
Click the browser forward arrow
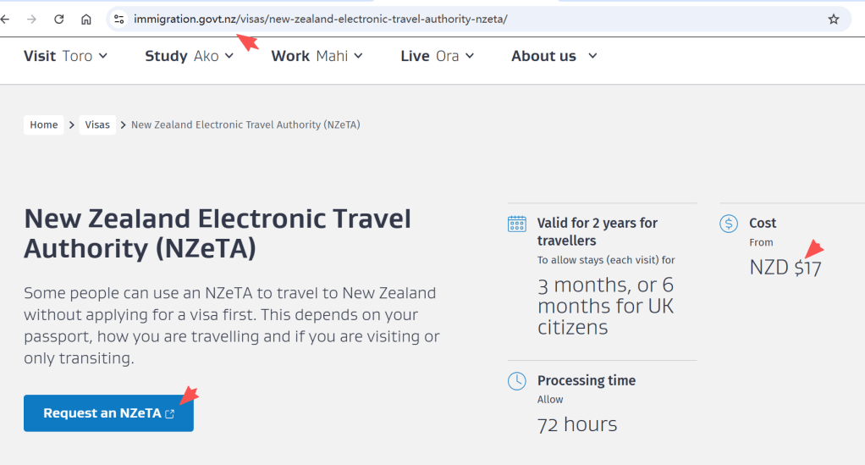click(x=32, y=19)
